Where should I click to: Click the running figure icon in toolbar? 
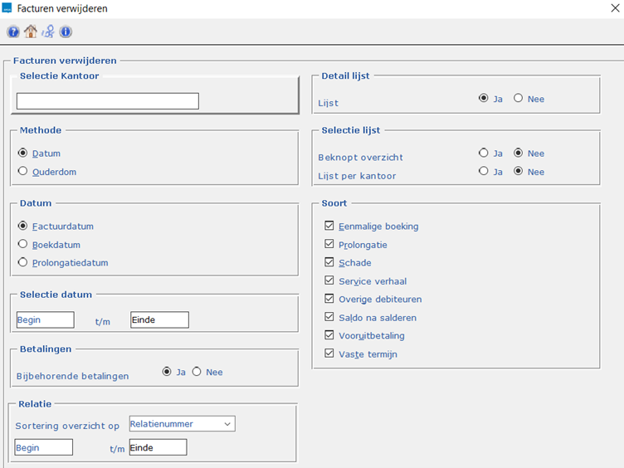click(x=48, y=32)
